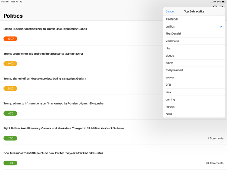Tap the 3:32 PM clock in status bar
The image size is (227, 170).
pyautogui.click(x=5, y=2)
